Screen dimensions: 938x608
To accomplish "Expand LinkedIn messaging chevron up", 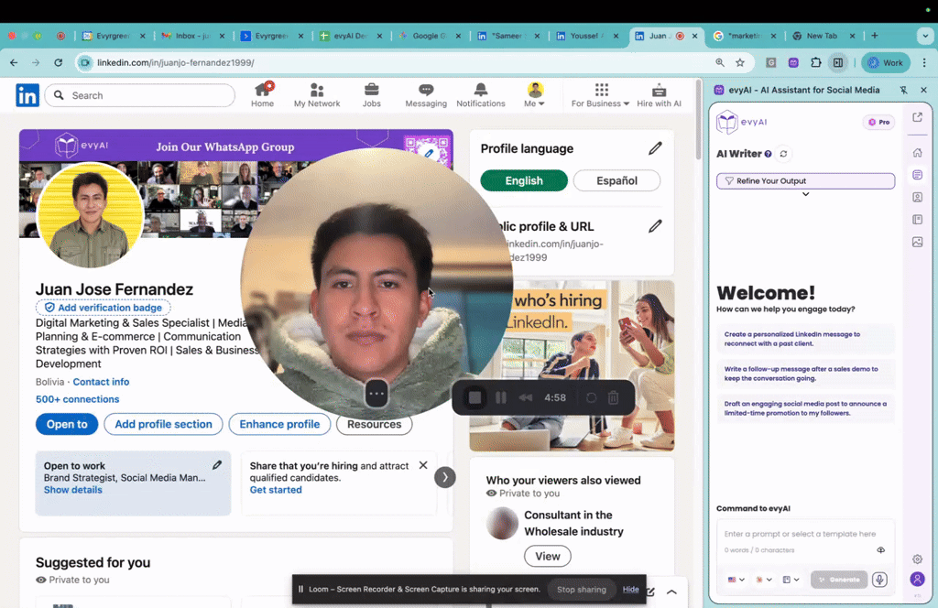I will [x=671, y=592].
